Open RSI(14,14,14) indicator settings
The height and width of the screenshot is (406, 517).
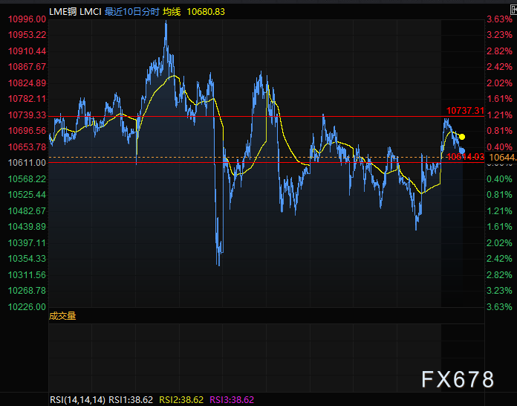(x=77, y=399)
